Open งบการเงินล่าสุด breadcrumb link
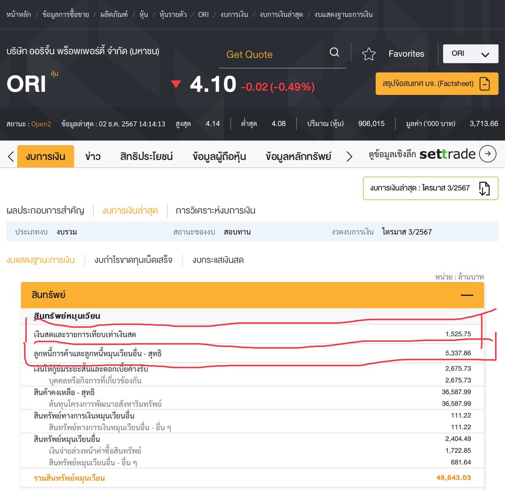The height and width of the screenshot is (490, 505). click(281, 14)
